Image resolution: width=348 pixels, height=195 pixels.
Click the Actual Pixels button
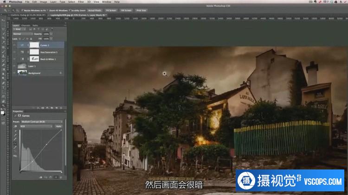pos(95,10)
